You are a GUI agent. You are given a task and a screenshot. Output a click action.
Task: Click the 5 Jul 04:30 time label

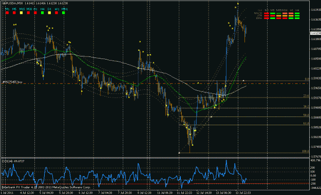[46, 193]
